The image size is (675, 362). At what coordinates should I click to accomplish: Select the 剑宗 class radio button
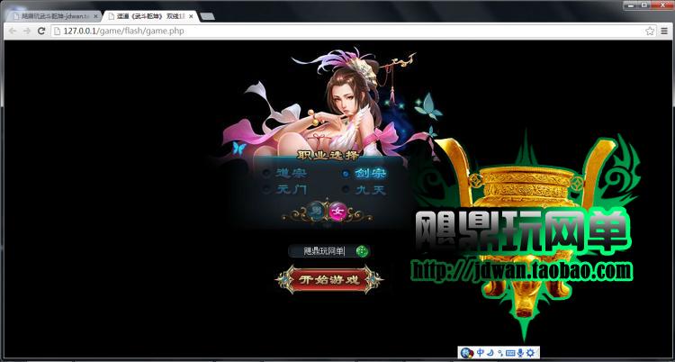(x=346, y=174)
